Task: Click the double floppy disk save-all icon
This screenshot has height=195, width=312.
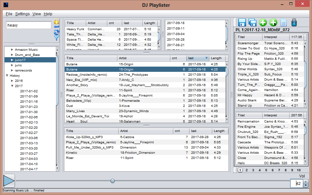Action: 252,22
